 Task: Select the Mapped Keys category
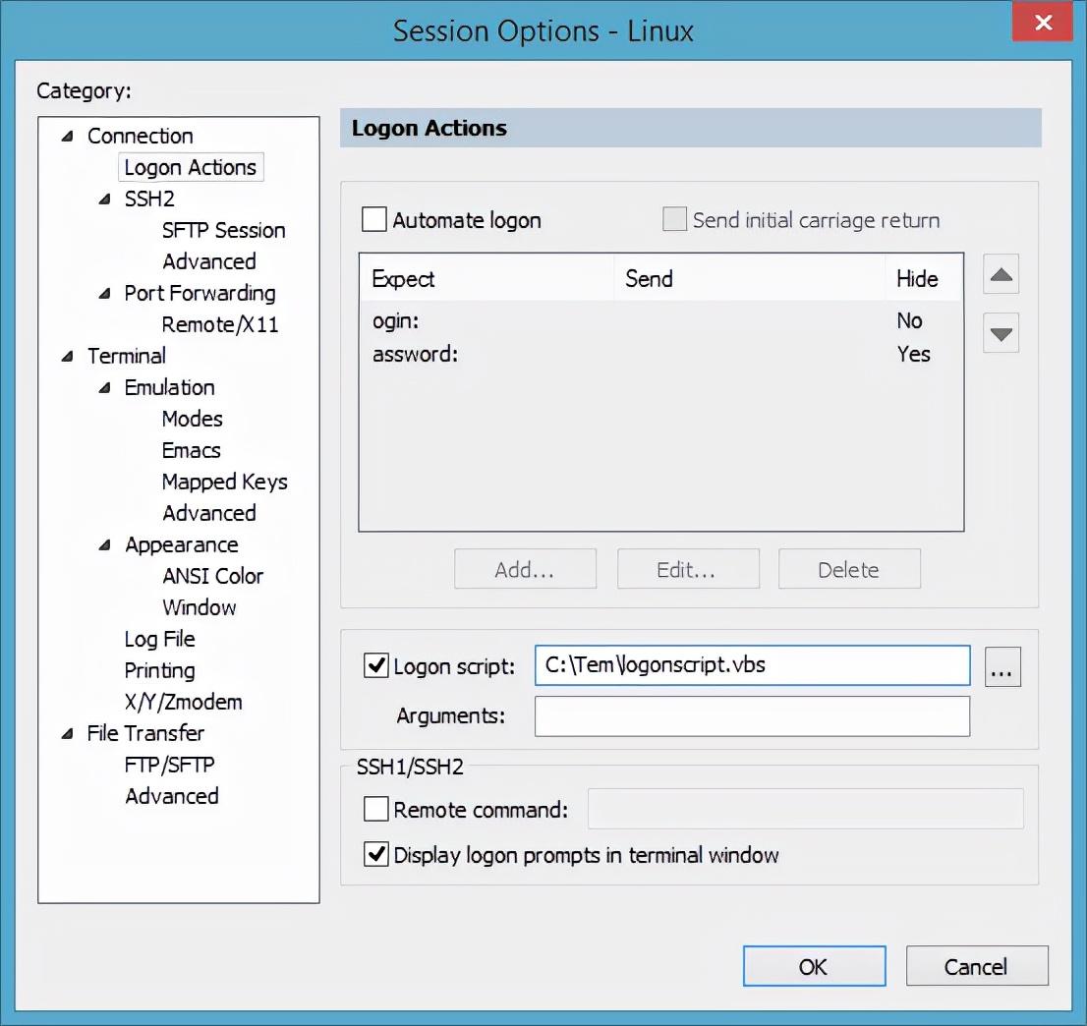pos(225,482)
